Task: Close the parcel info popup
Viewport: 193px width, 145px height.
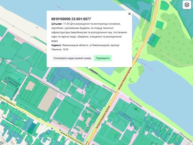Action: point(129,14)
